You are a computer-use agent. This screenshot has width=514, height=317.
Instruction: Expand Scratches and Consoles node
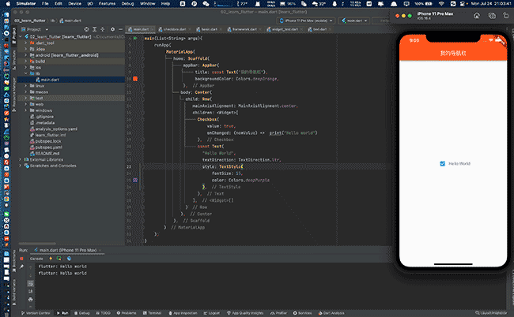(x=21, y=166)
